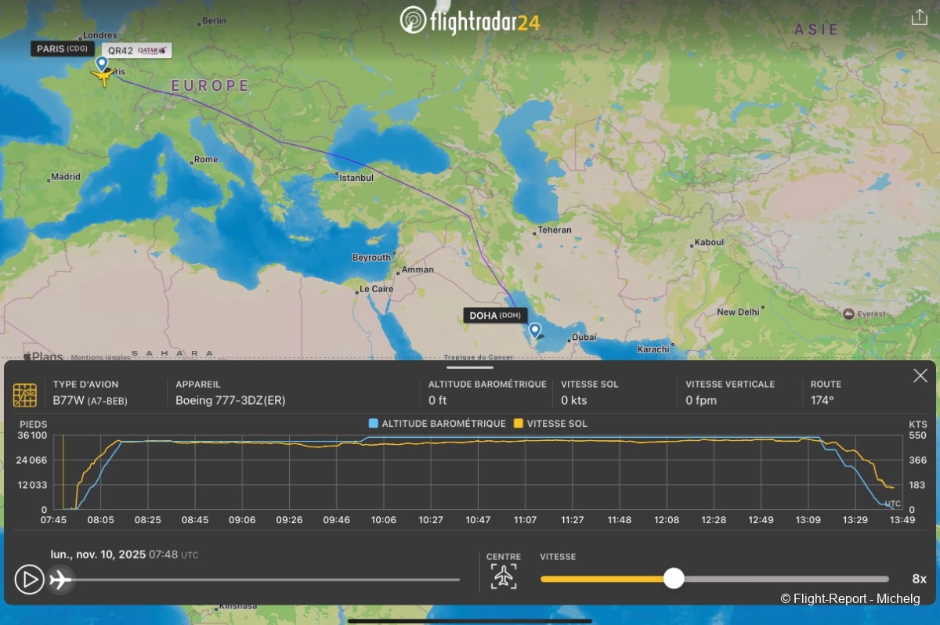Click the 8x speed value label

pos(919,579)
